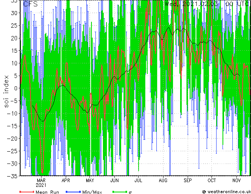Click the APR x-axis label

pyautogui.click(x=66, y=181)
